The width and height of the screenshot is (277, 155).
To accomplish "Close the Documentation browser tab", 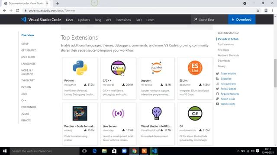I will pos(47,3).
